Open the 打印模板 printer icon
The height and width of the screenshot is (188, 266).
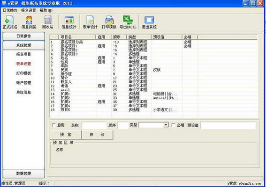click(x=109, y=20)
